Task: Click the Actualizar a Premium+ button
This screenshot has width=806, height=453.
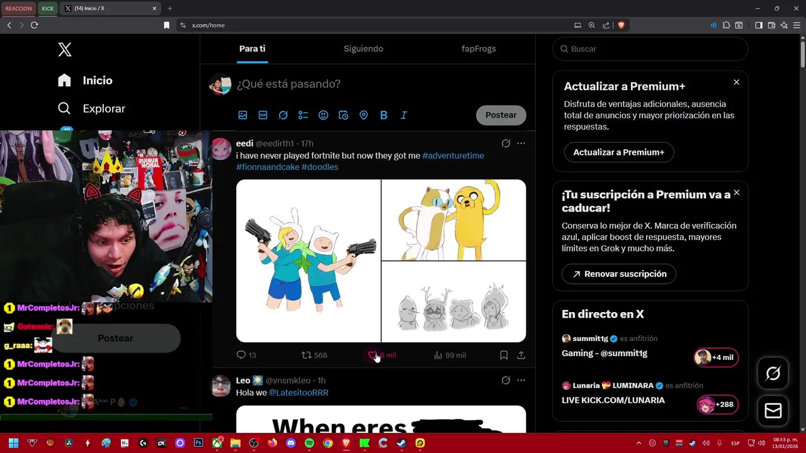Action: (619, 152)
